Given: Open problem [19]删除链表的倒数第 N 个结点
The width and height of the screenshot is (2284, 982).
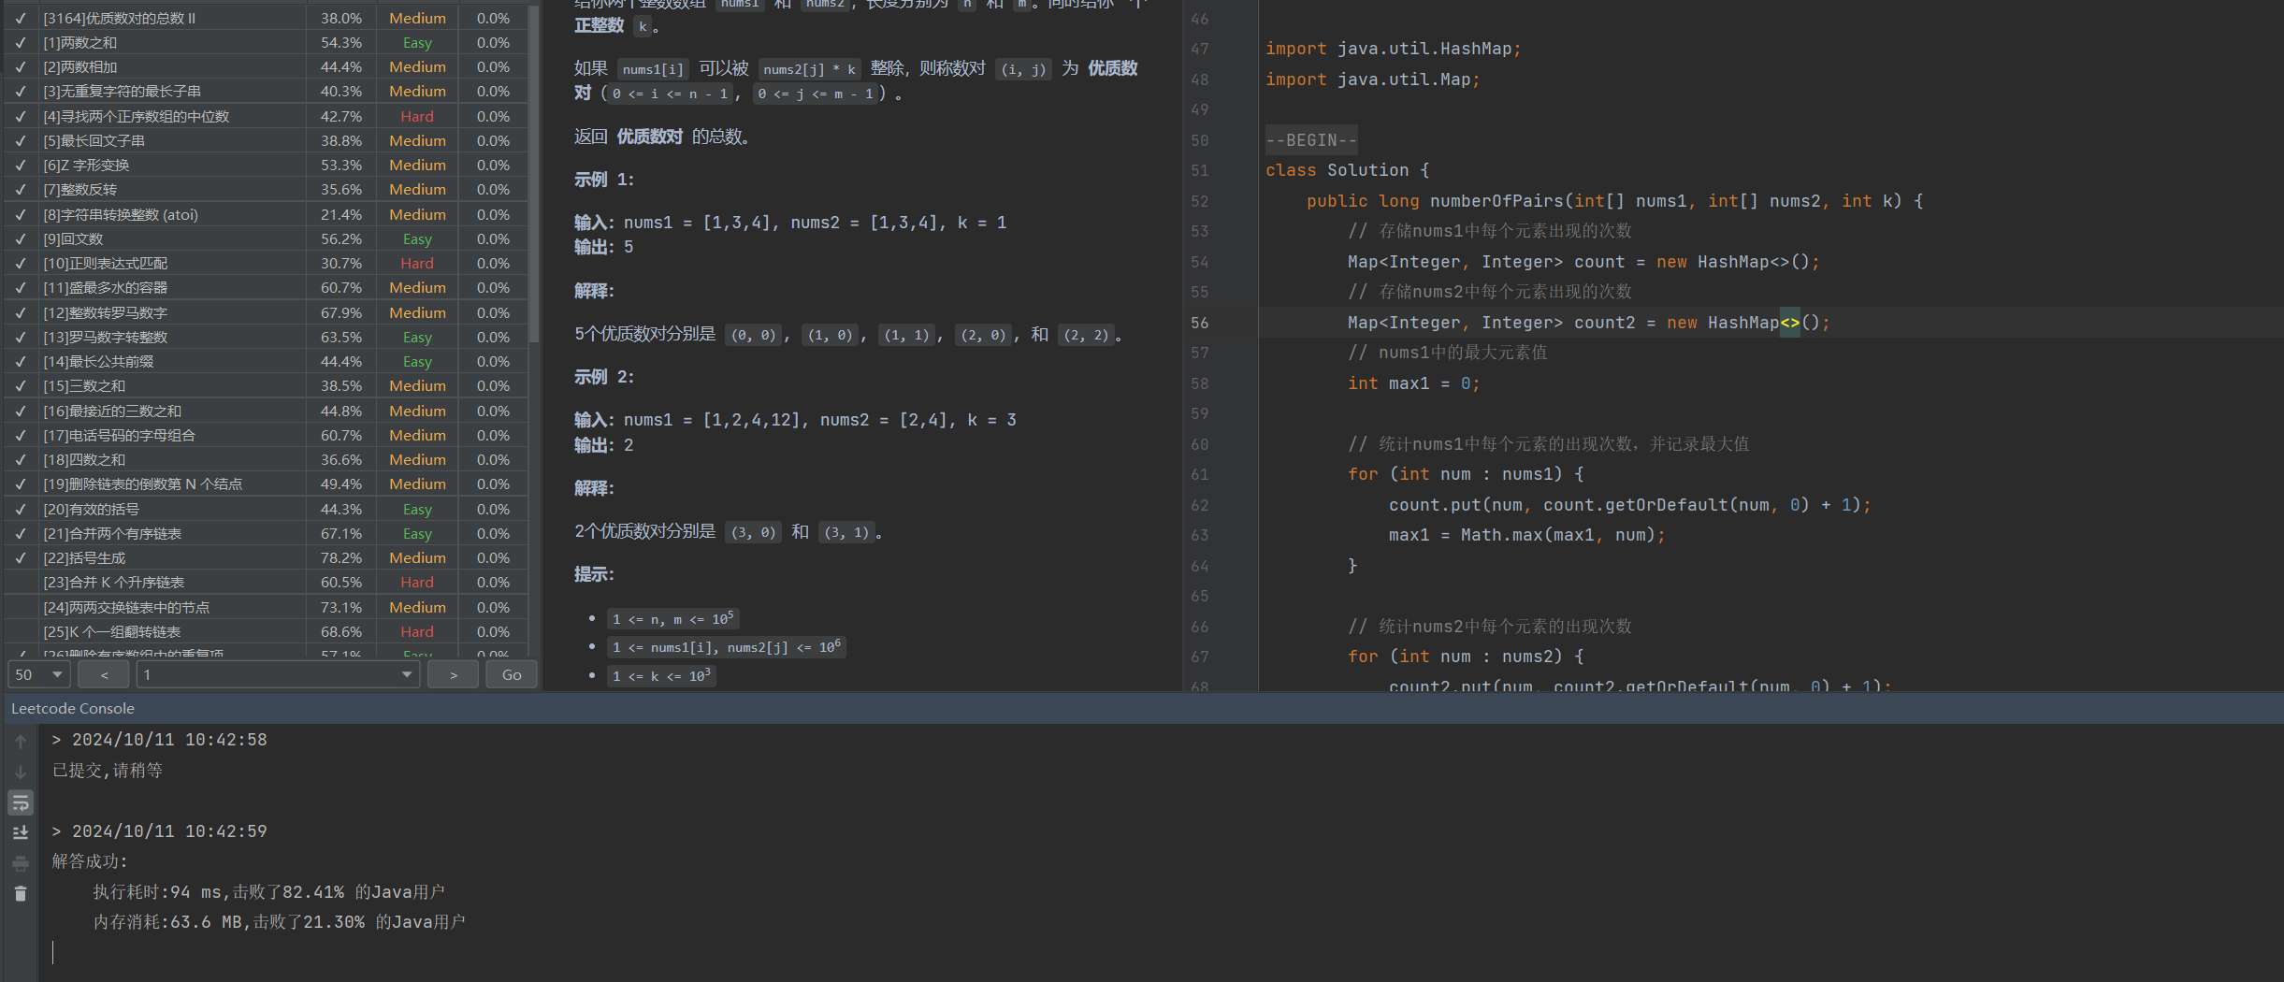Looking at the screenshot, I should click(142, 484).
